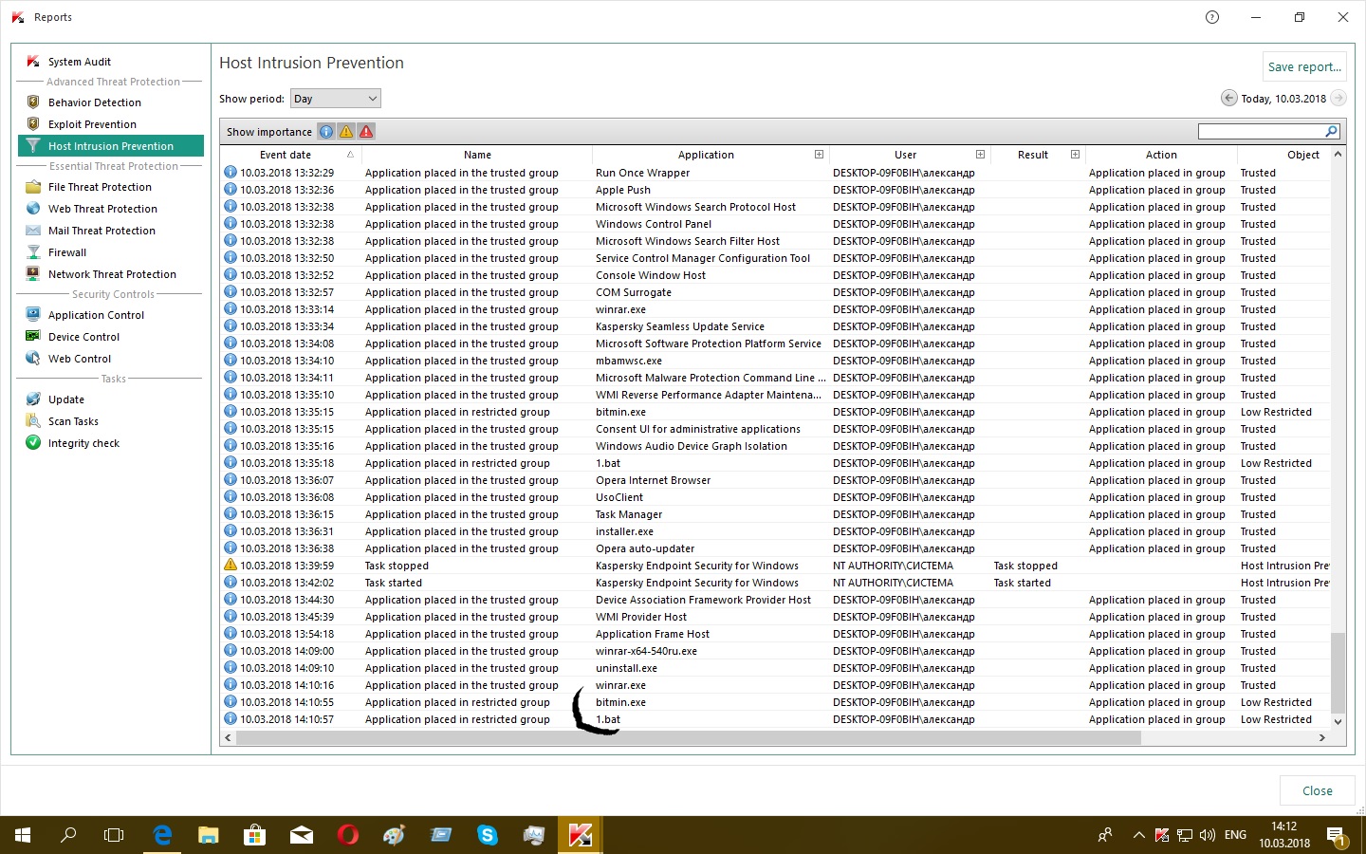Select the Opera Internet Browser row
The height and width of the screenshot is (854, 1366).
(x=776, y=480)
